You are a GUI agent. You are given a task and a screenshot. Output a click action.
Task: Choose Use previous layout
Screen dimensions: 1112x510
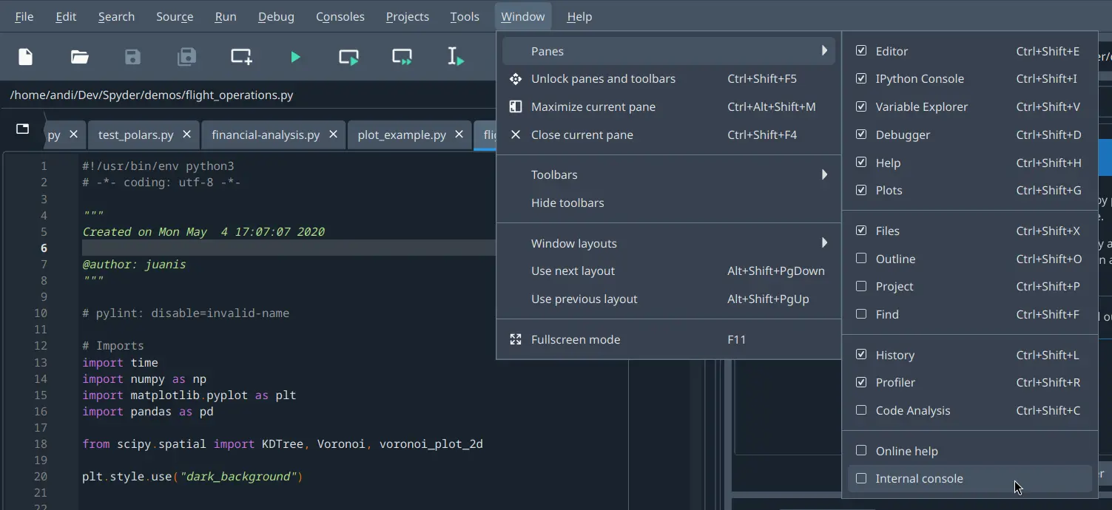pos(668,299)
